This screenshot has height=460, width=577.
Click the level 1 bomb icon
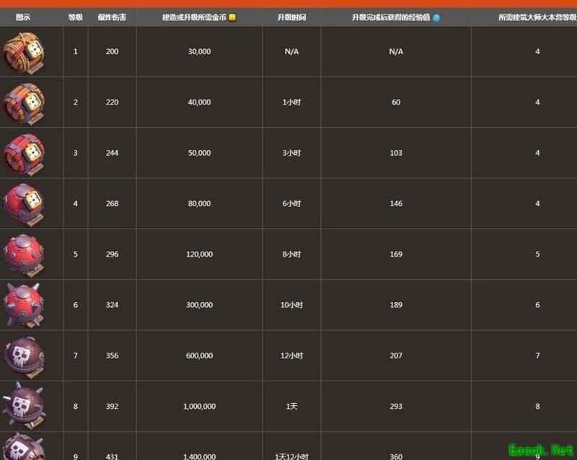pyautogui.click(x=25, y=52)
